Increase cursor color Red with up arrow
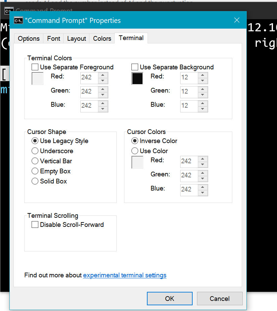277x311 pixels. tap(202, 159)
